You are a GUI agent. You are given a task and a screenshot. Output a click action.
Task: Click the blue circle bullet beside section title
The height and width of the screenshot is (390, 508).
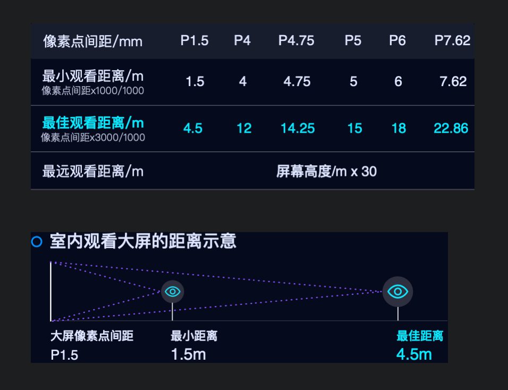tap(37, 242)
